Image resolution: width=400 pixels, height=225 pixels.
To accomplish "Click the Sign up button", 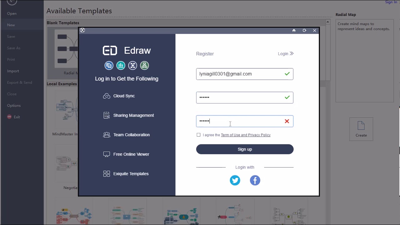I will (245, 149).
